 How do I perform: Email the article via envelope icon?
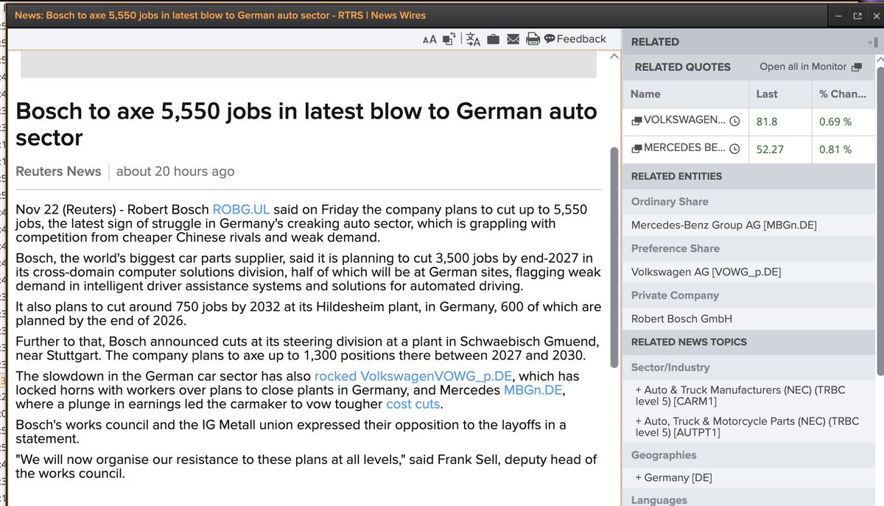pos(513,39)
